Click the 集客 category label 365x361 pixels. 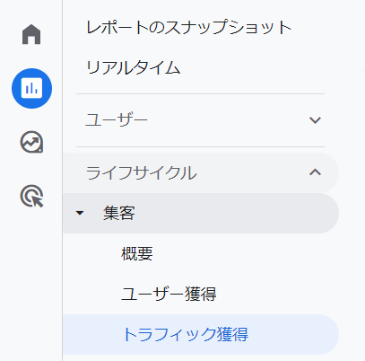[x=119, y=213]
